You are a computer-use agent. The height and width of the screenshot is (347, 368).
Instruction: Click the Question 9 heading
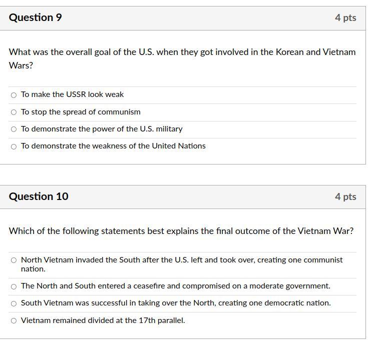coord(36,17)
